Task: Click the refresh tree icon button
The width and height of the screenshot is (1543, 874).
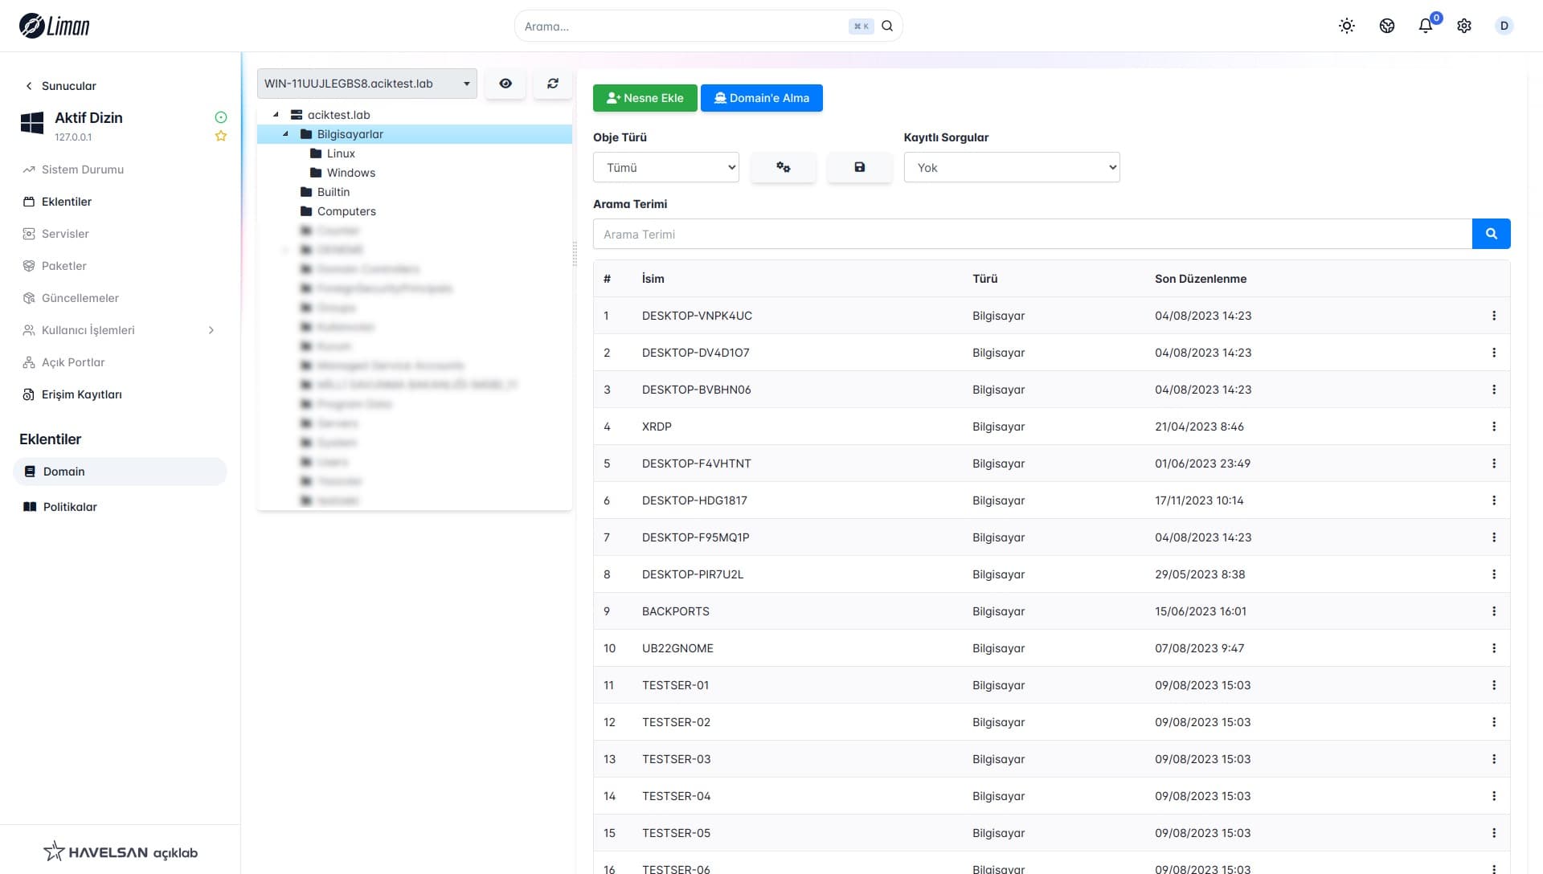Action: 553,84
